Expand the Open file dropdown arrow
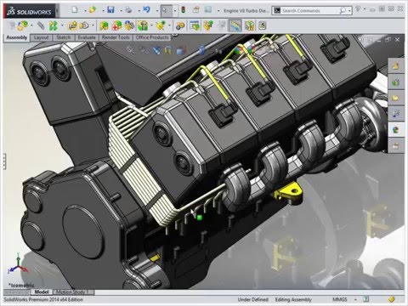 coord(103,11)
